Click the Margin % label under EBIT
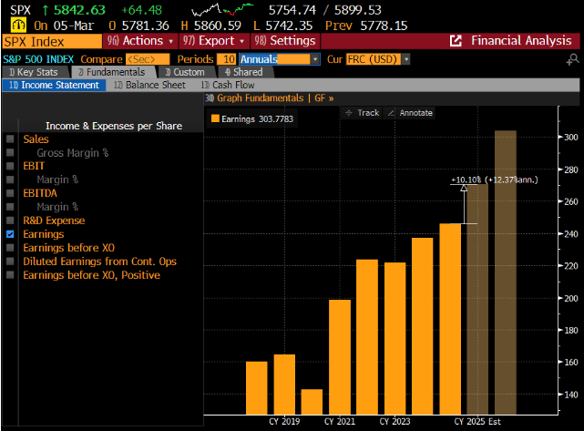Image resolution: width=584 pixels, height=431 pixels. coord(57,180)
